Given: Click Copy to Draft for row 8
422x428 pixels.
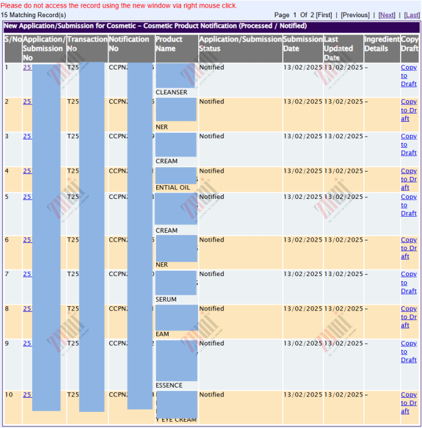Looking at the screenshot, I should click(x=408, y=317).
